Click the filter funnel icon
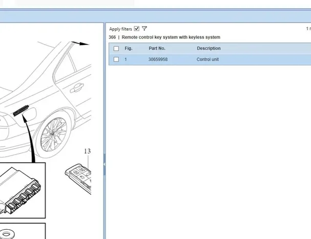Screen dimensions: 311x239 click(144, 29)
